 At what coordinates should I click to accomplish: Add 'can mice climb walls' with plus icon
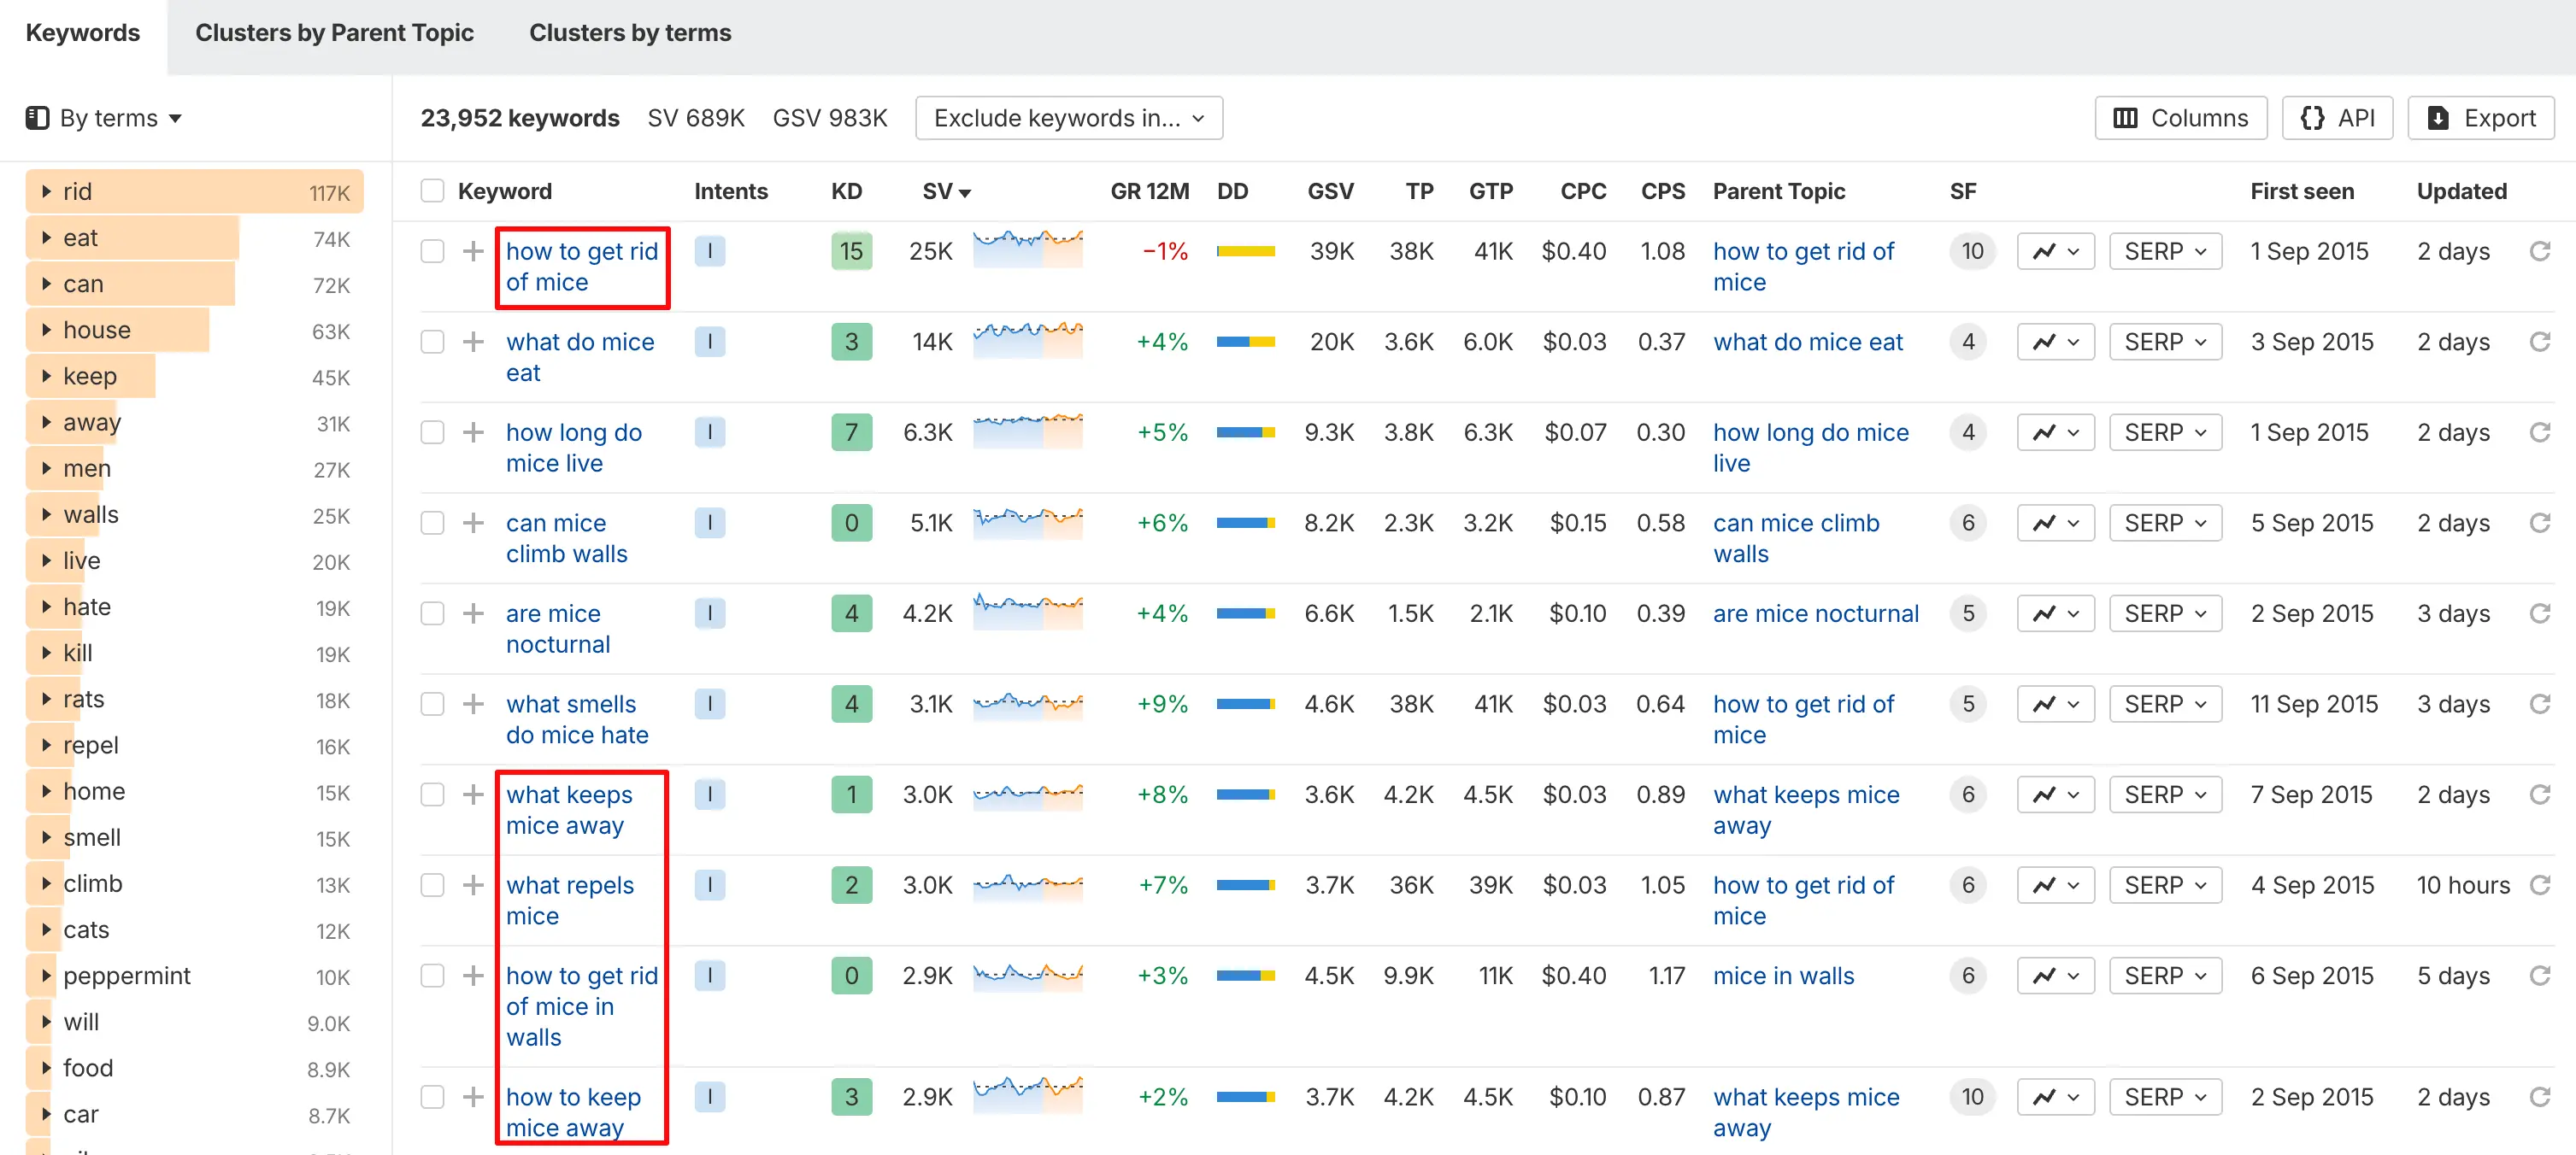pyautogui.click(x=473, y=523)
